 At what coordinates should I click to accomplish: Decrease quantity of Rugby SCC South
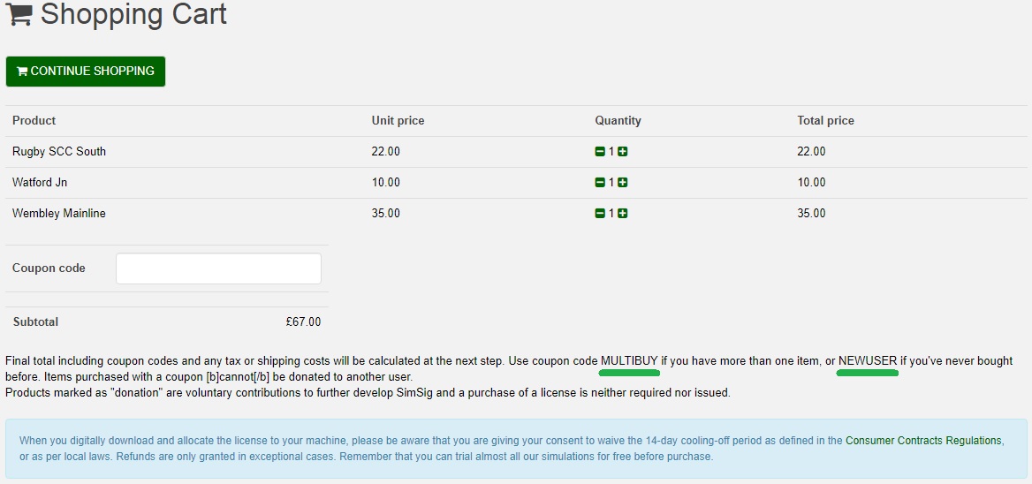point(600,152)
